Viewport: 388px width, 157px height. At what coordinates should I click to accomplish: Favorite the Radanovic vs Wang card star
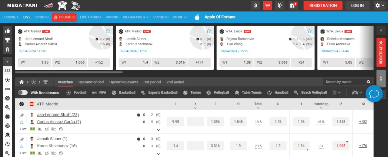[309, 31]
